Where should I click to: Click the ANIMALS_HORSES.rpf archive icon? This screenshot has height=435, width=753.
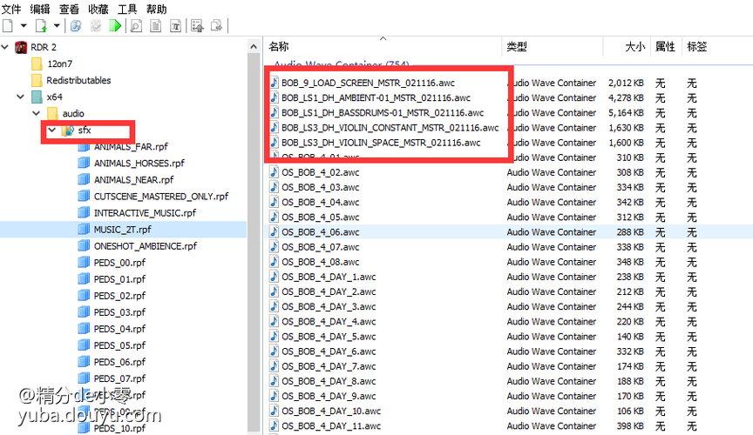[x=84, y=163]
